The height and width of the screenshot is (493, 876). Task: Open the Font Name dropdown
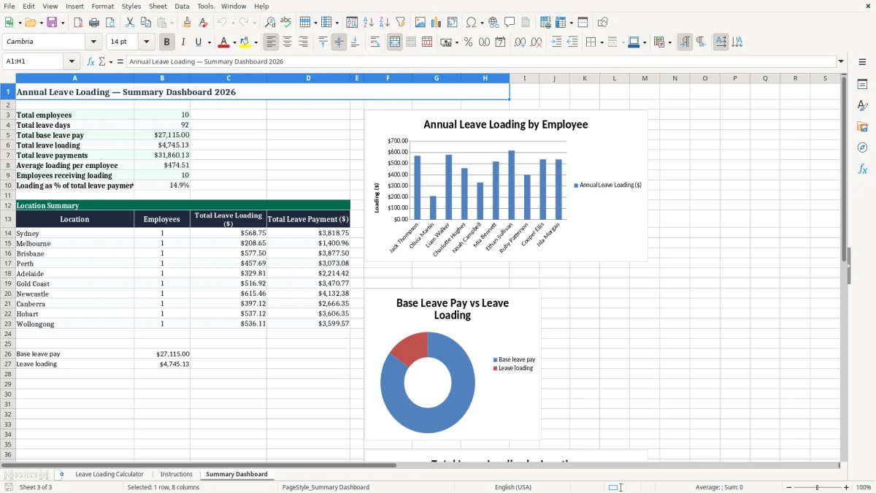tap(93, 42)
